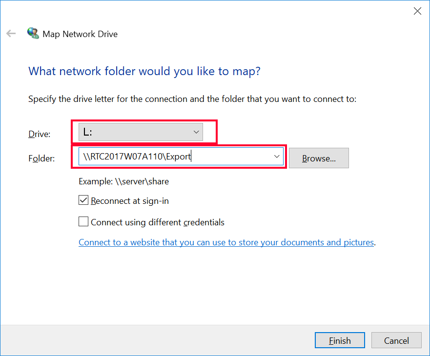This screenshot has width=430, height=356.
Task: Click the Map Network Drive title text
Action: 80,34
